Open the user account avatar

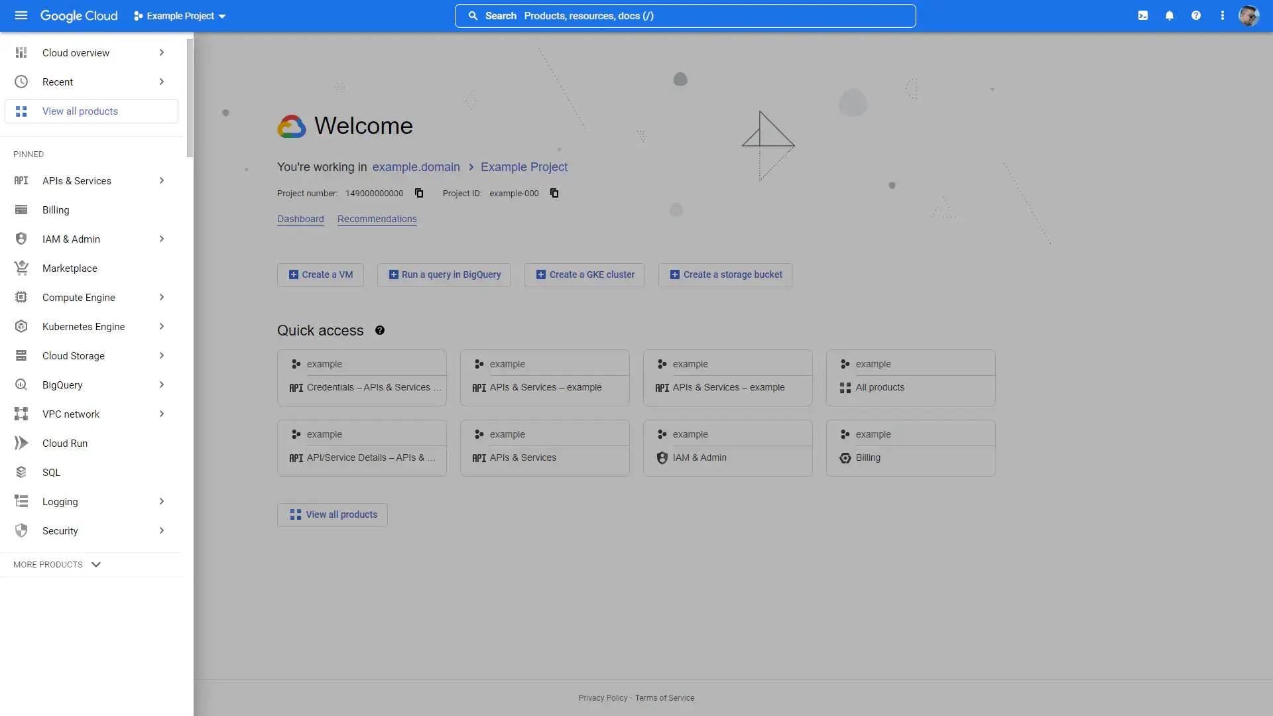[1249, 15]
